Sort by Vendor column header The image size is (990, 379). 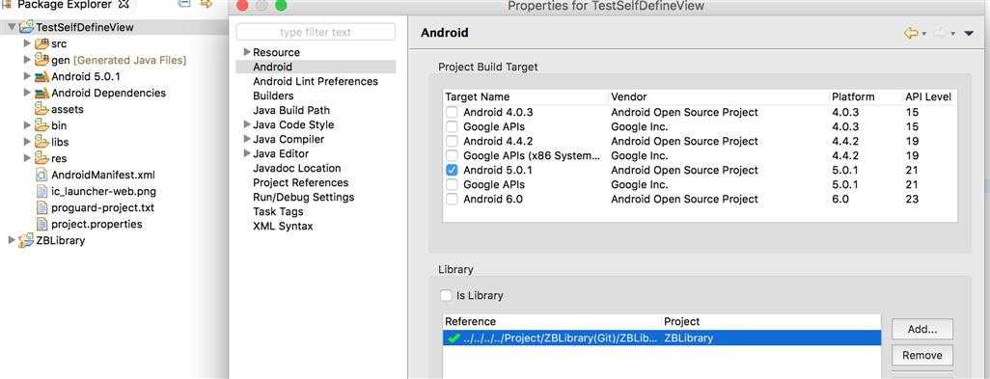719,96
